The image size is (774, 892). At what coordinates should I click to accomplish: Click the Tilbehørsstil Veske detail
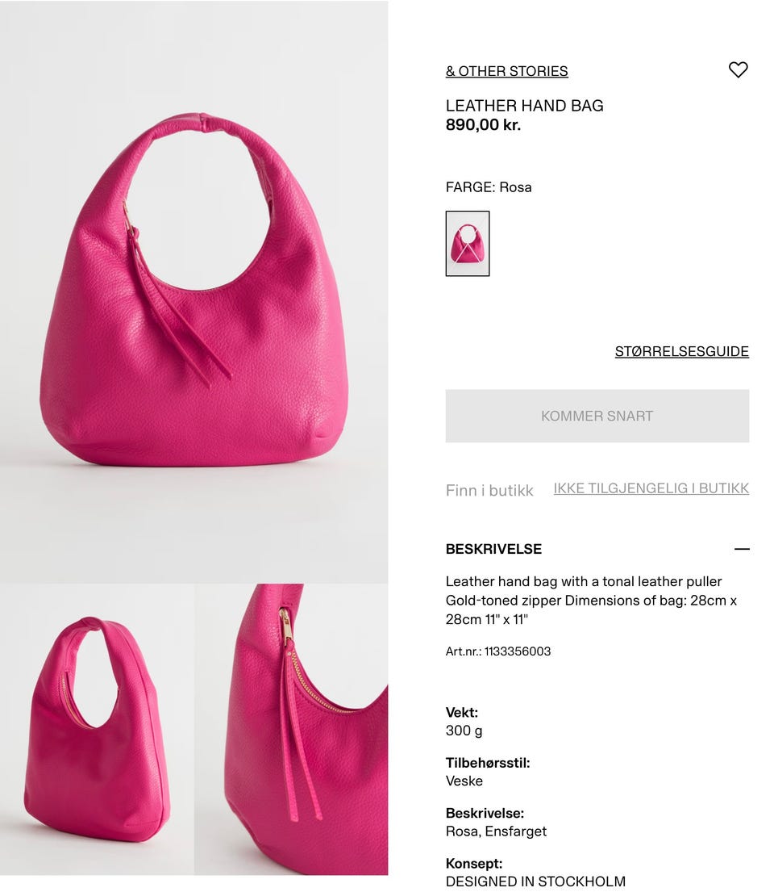pyautogui.click(x=487, y=772)
